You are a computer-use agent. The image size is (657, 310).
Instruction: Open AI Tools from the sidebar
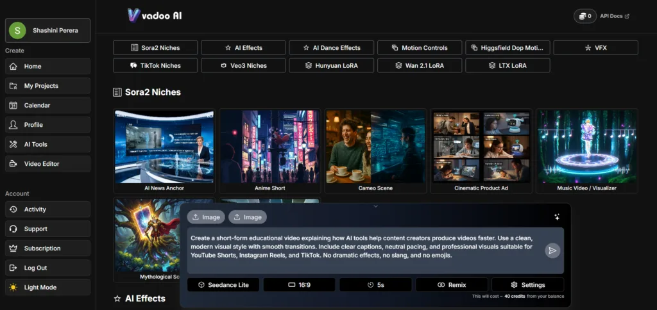tap(47, 144)
